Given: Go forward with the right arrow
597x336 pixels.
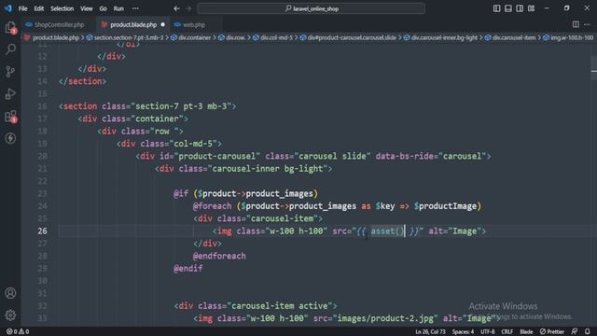Looking at the screenshot, I should pos(188,8).
